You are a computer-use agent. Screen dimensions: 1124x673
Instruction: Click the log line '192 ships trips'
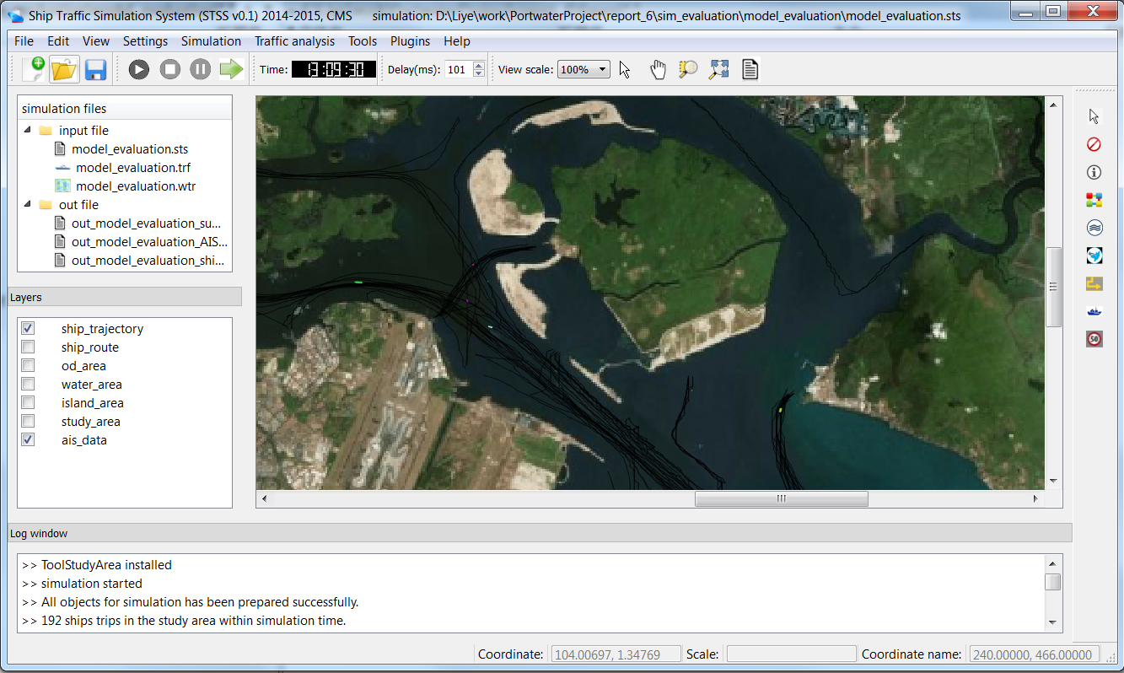click(184, 621)
